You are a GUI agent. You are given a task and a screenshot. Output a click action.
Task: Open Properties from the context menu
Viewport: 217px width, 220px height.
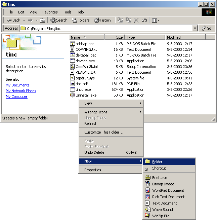click(x=111, y=170)
